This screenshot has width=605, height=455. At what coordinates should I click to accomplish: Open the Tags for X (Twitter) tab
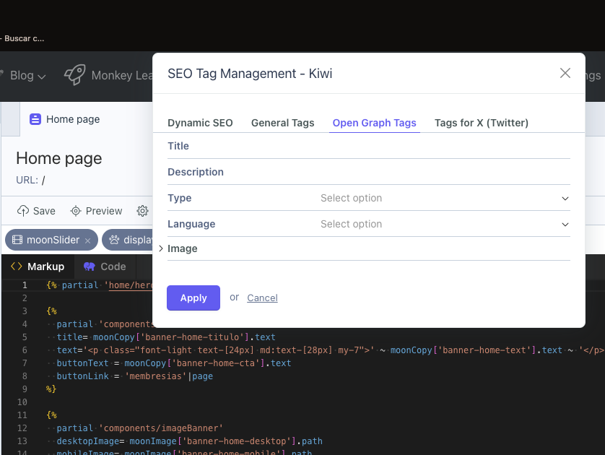click(481, 123)
